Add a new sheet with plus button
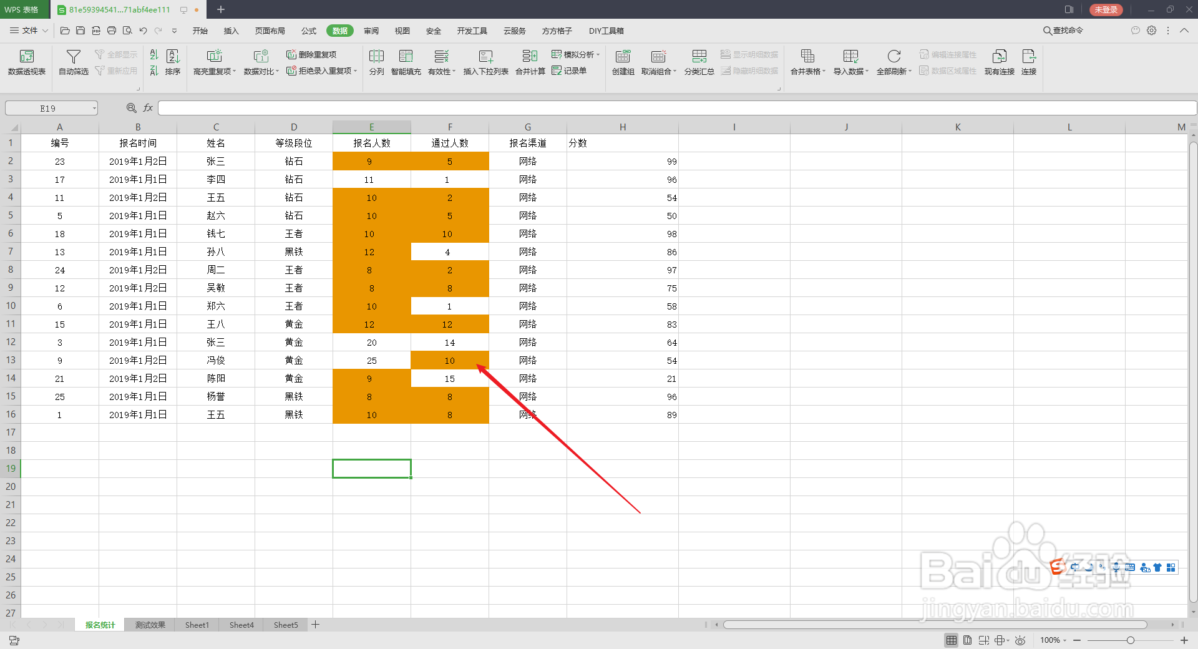Screen dimensions: 1198x649 tap(316, 625)
